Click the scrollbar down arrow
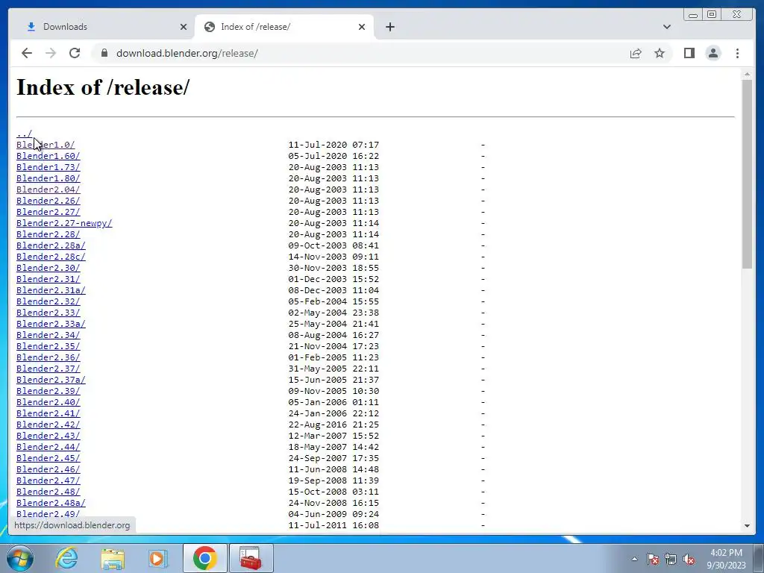 point(747,526)
